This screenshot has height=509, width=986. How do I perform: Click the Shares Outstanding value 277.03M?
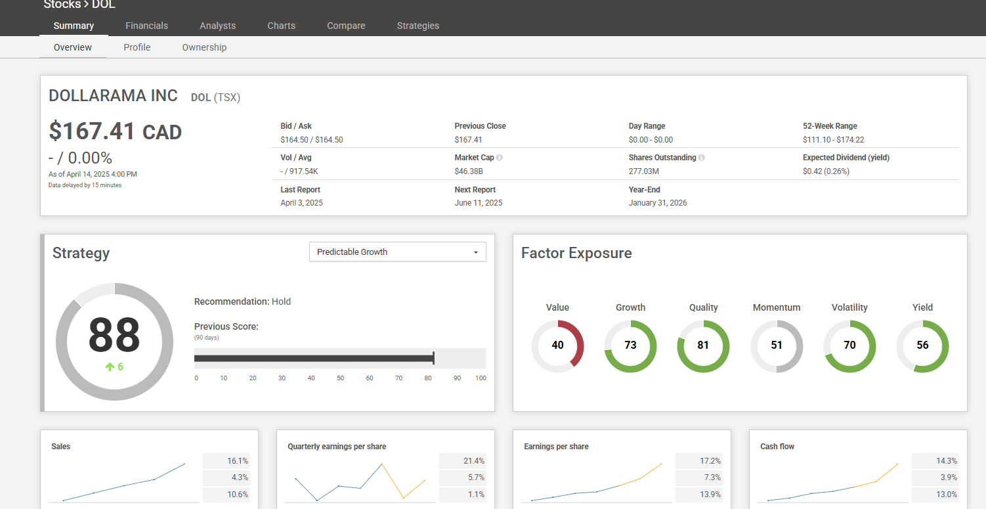[x=644, y=171]
